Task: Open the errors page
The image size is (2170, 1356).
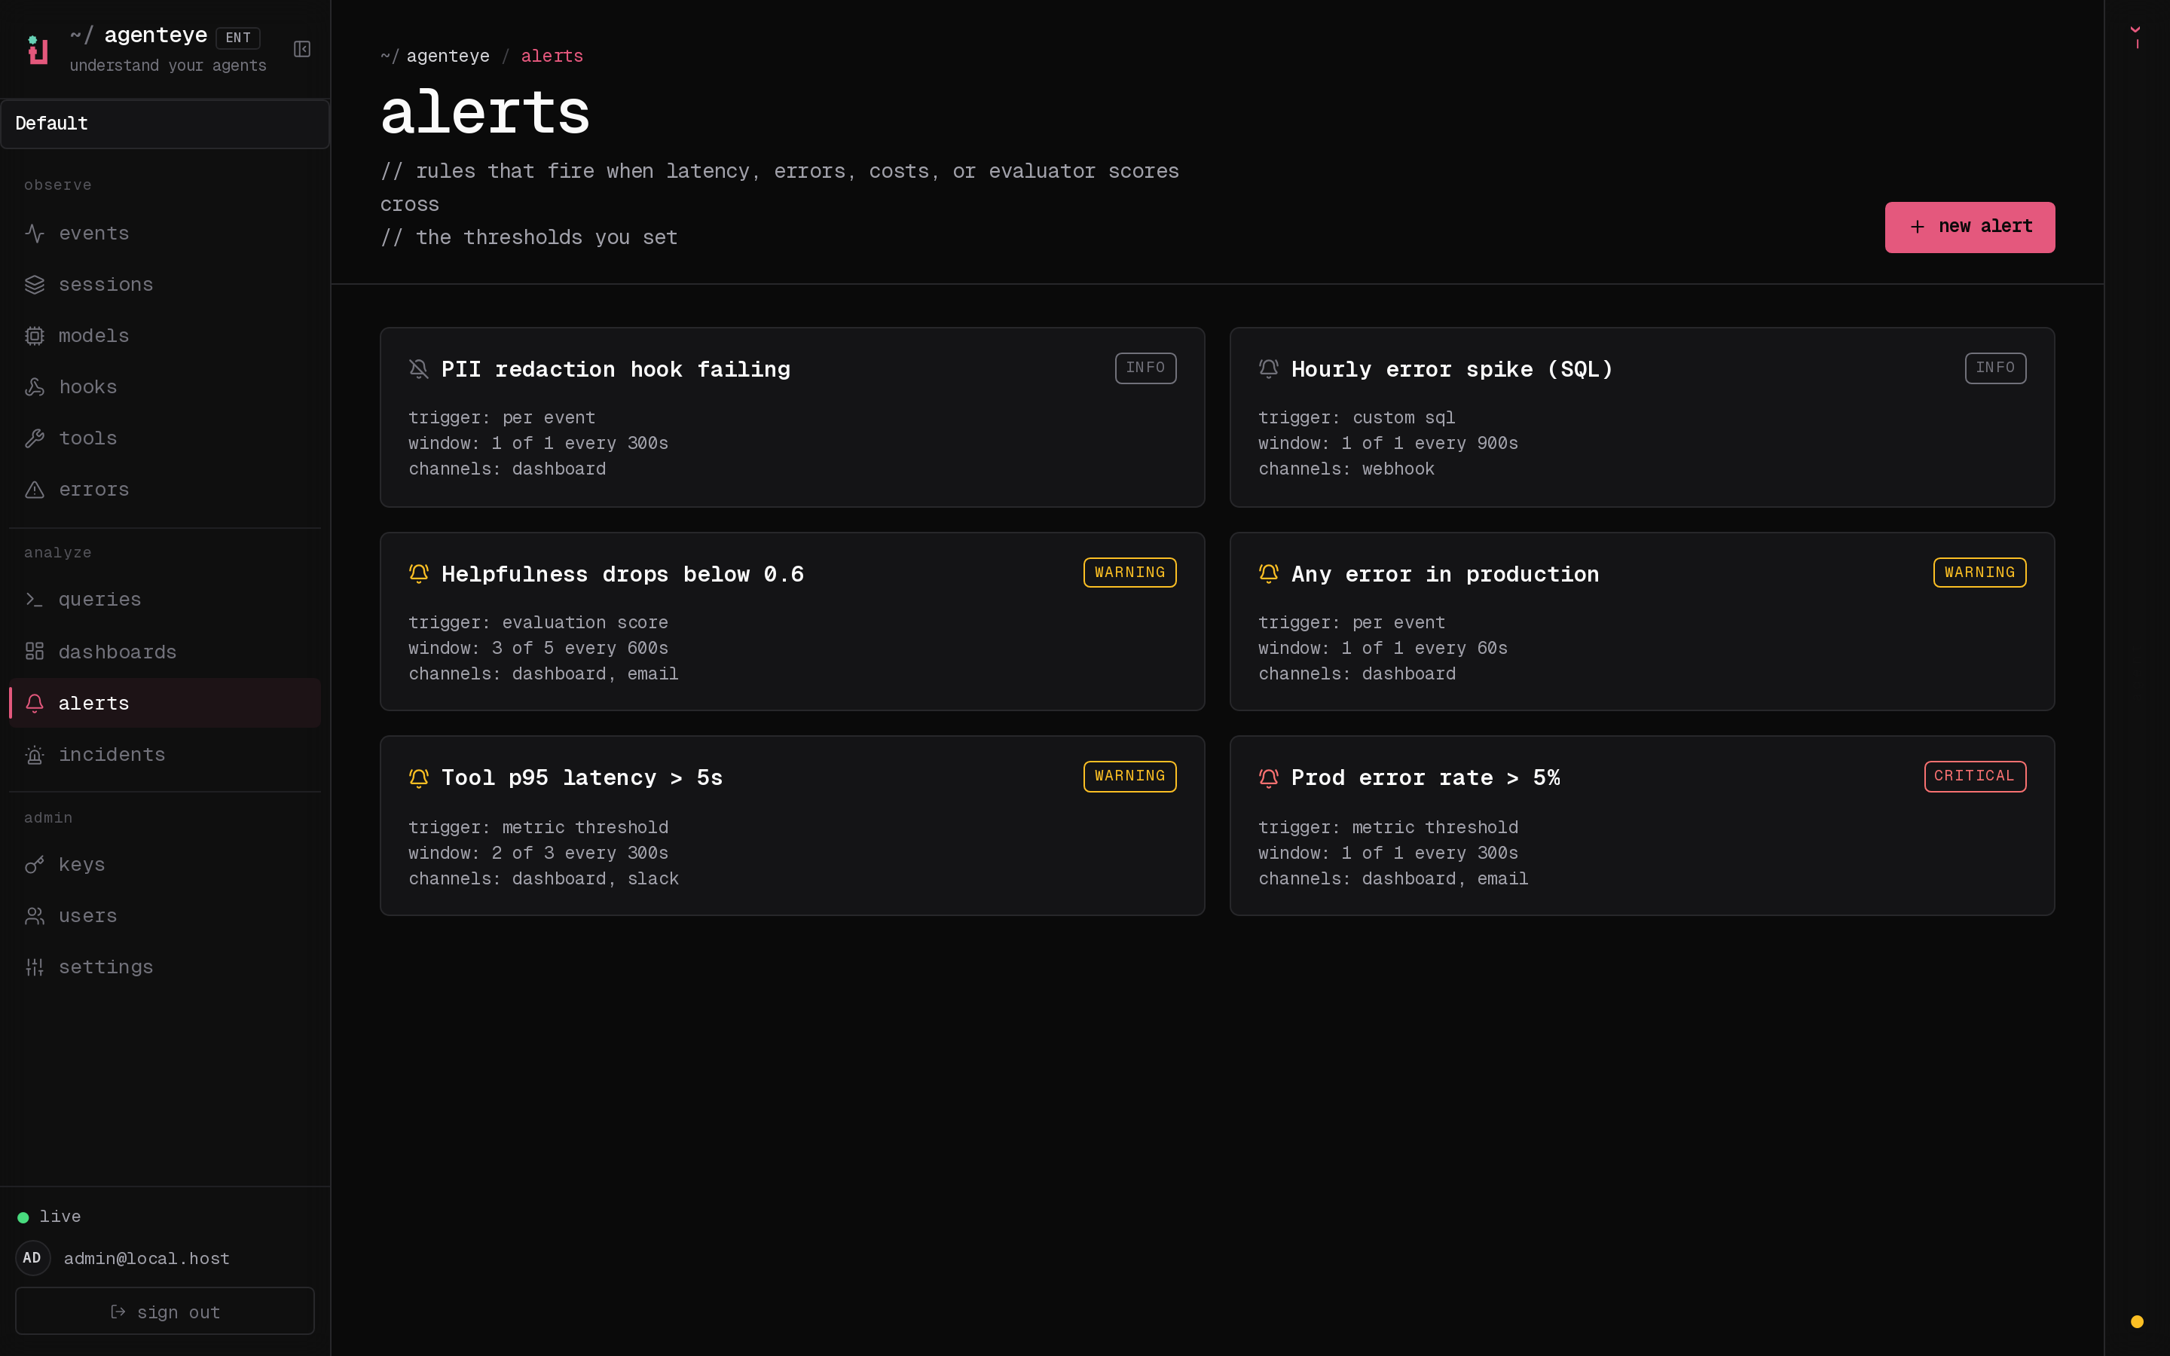Action: click(x=165, y=490)
